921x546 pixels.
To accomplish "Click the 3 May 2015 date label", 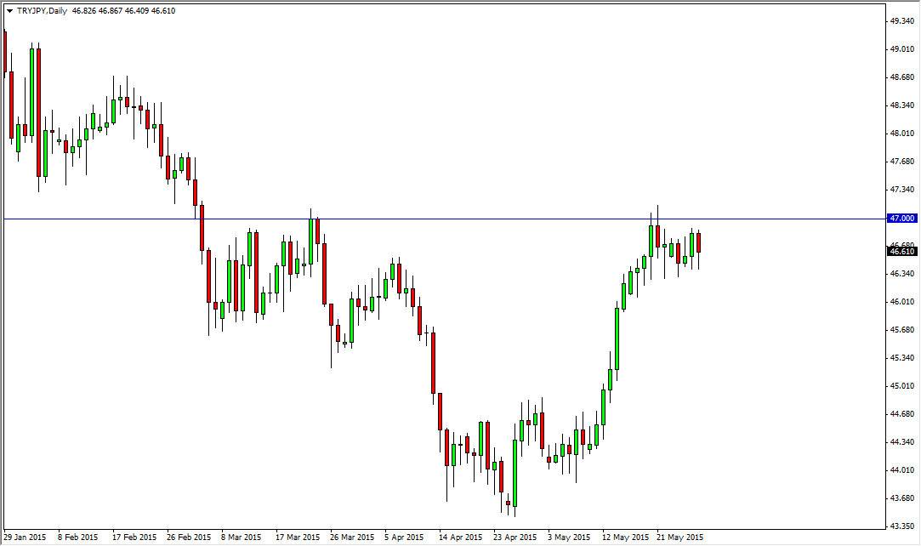I will coord(569,537).
